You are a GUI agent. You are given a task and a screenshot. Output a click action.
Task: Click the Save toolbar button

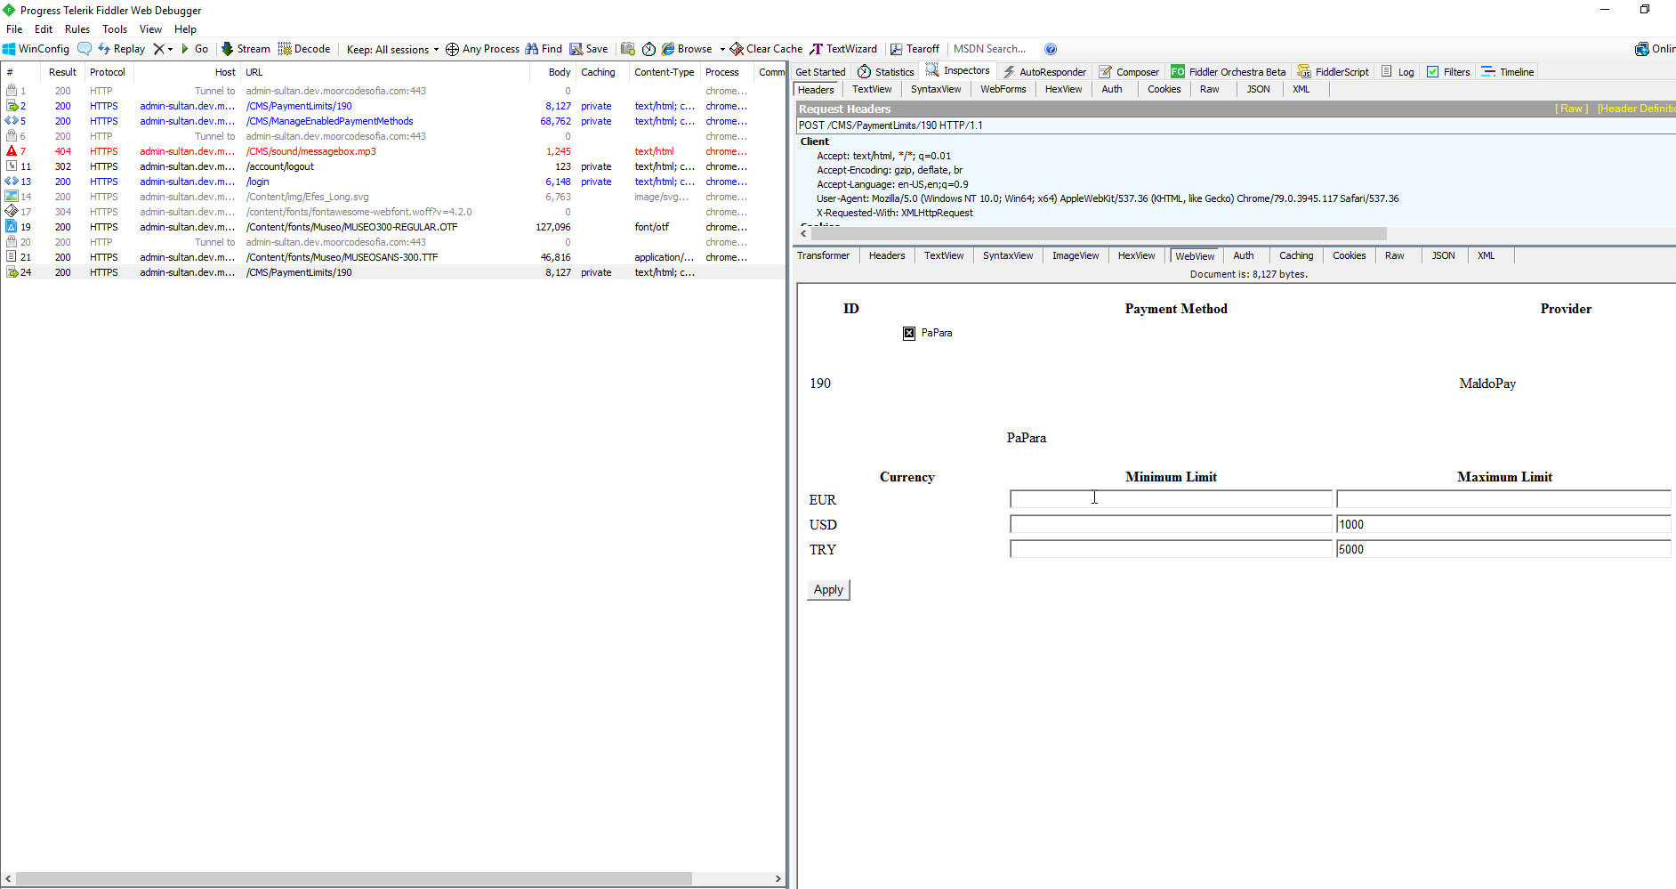tap(589, 49)
